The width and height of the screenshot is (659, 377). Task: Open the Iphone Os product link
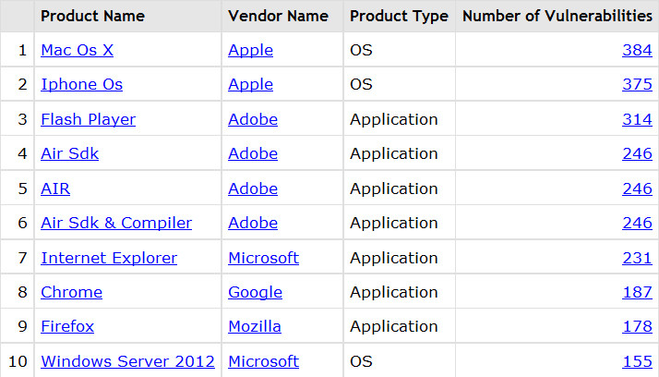pyautogui.click(x=81, y=84)
